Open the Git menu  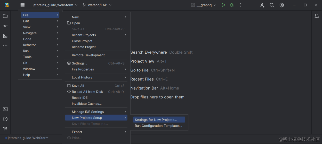40,63
